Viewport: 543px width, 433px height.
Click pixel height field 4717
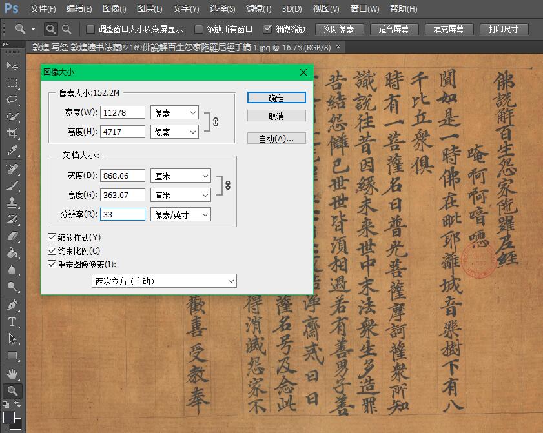(x=123, y=132)
